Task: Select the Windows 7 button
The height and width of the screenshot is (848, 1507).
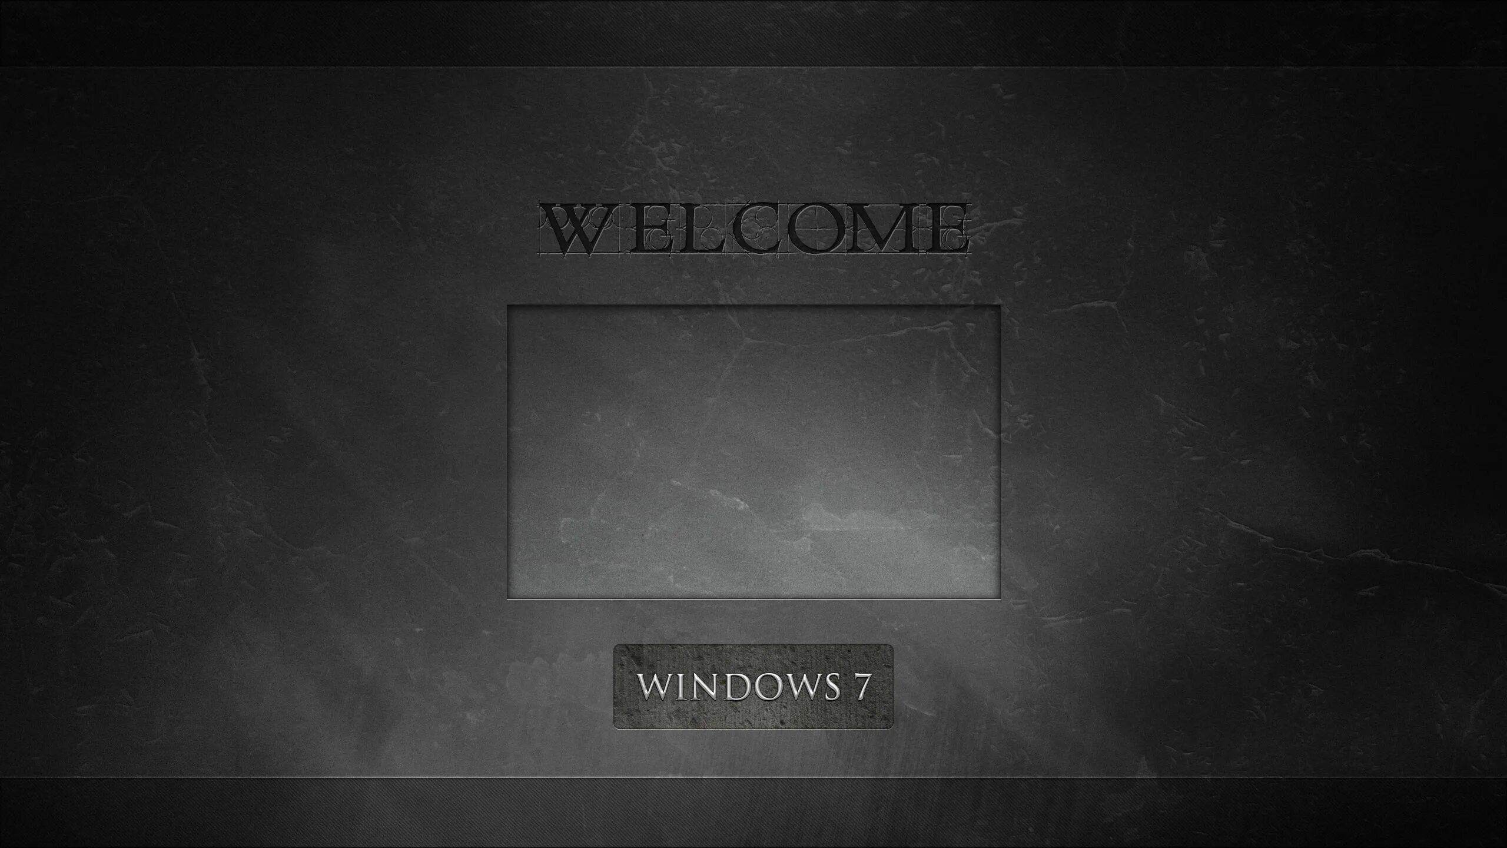Action: [x=753, y=685]
